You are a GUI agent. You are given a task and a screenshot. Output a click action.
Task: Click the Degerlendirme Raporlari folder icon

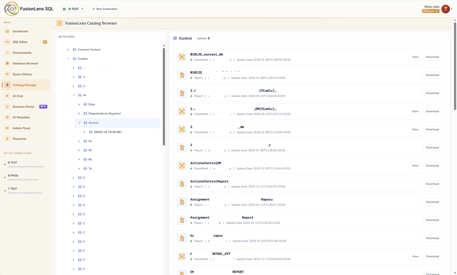tap(85, 113)
